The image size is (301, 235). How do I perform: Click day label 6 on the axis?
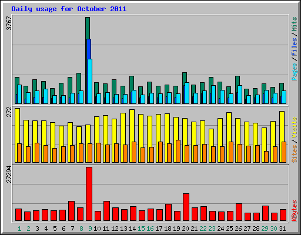(x=63, y=229)
